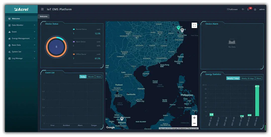Screen dimensions: 271x137
Task: Click the green map marker near Jiangsu
Action: pyautogui.click(x=178, y=27)
